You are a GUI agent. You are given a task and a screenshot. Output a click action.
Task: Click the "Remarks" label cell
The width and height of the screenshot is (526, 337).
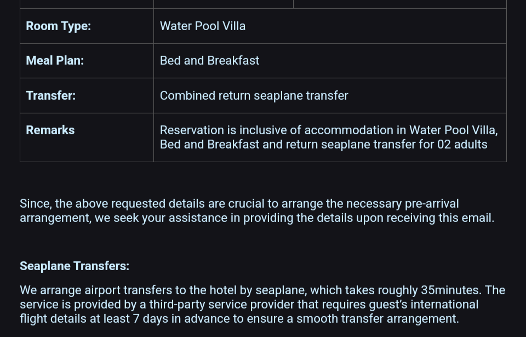(x=50, y=130)
